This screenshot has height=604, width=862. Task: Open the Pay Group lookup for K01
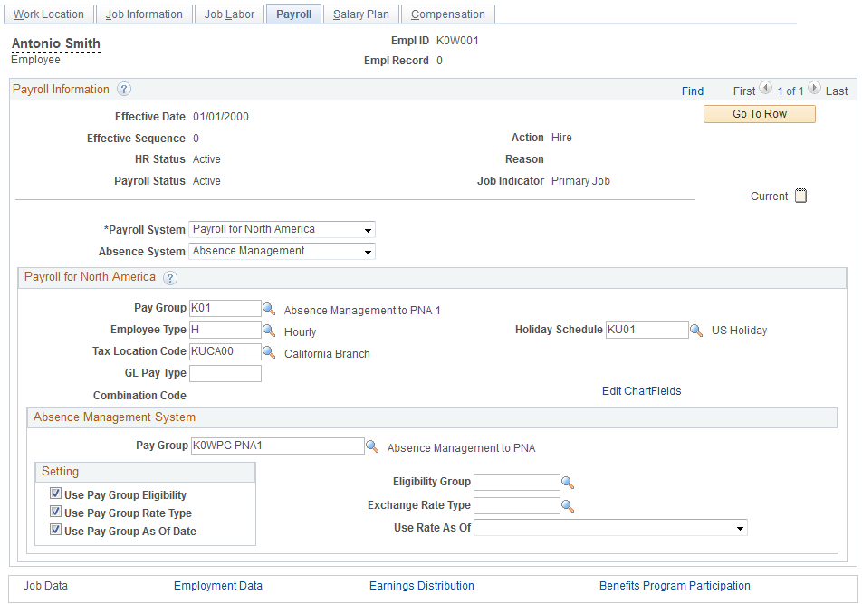pos(269,308)
